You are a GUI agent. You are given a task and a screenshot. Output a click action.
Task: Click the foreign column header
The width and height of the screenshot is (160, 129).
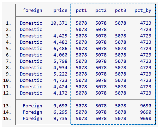[32, 11]
